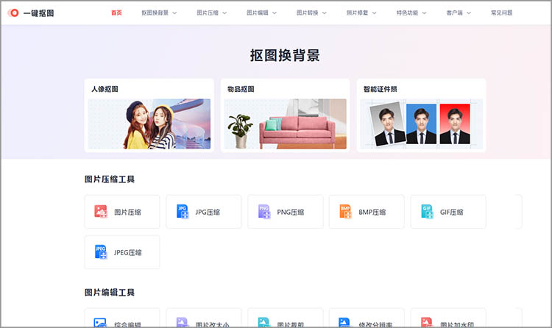Screen dimensions: 552x328
Task: Click the blue 修改分辨率 icon
Action: click(x=344, y=322)
